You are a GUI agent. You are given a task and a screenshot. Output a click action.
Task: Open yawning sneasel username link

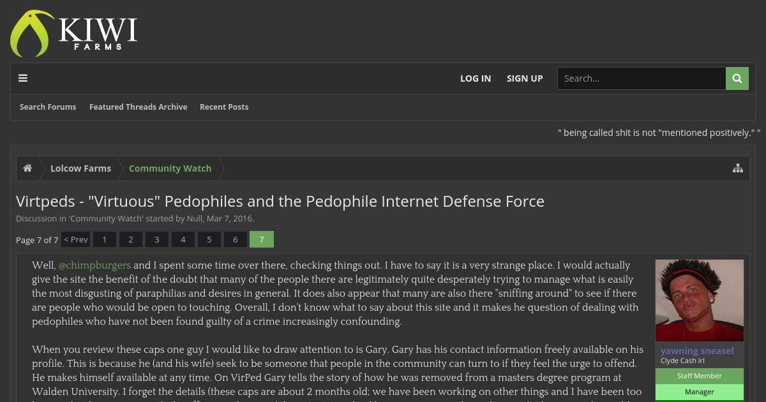[x=697, y=351]
